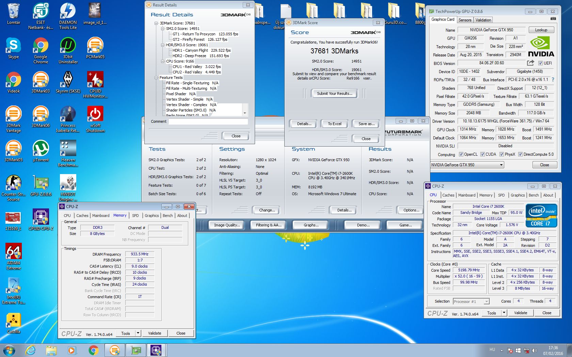Screen dimensions: 572x357
Task: Open Internet Explorer from taskbar
Action: click(x=31, y=350)
